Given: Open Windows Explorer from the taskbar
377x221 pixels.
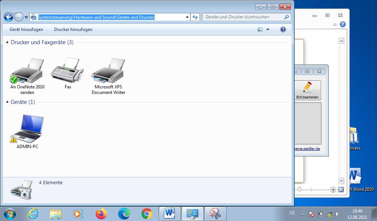Looking at the screenshot, I should pyautogui.click(x=56, y=214).
